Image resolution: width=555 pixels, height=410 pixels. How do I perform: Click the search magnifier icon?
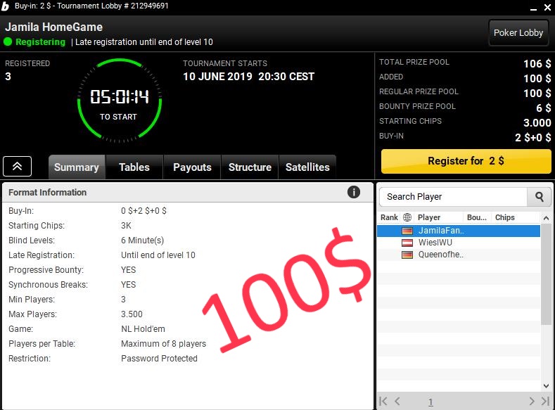[x=539, y=197]
